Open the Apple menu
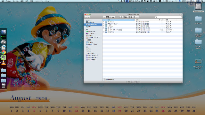 click(x=3, y=1)
